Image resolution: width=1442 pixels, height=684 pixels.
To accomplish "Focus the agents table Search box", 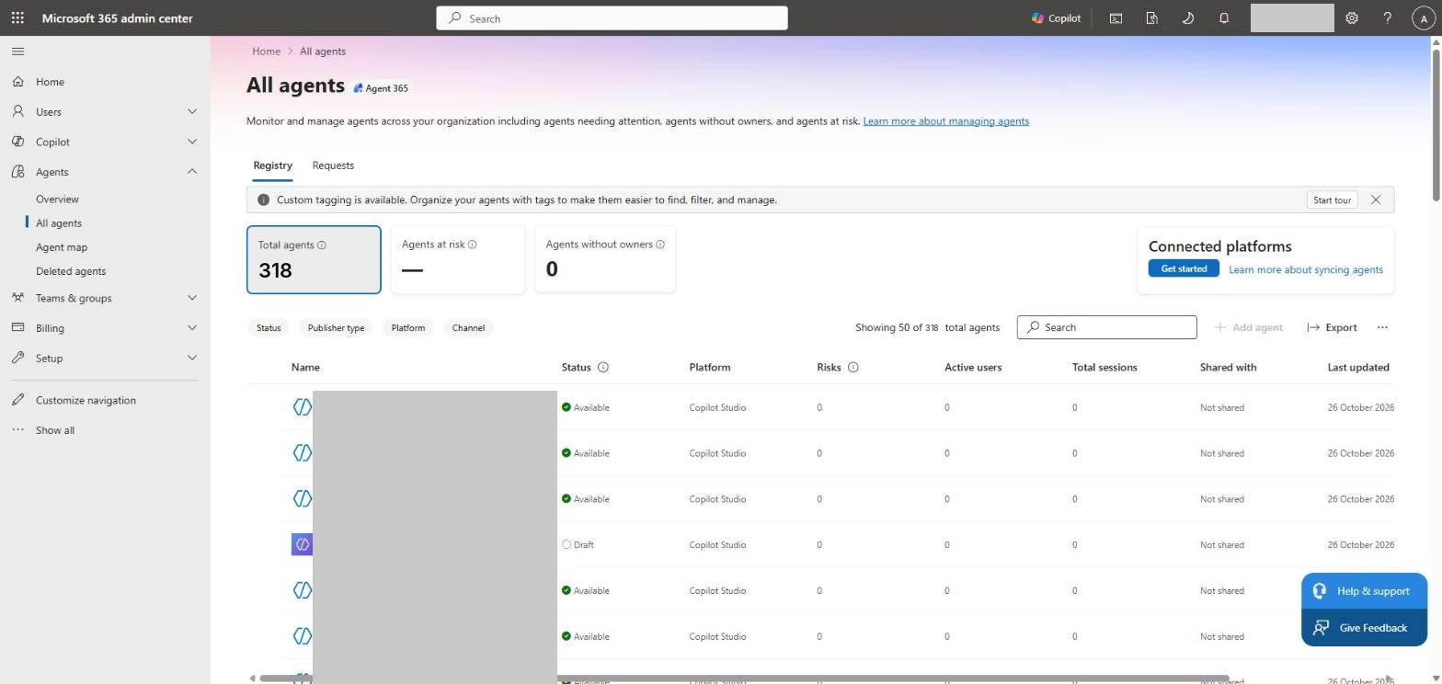I will pyautogui.click(x=1106, y=327).
